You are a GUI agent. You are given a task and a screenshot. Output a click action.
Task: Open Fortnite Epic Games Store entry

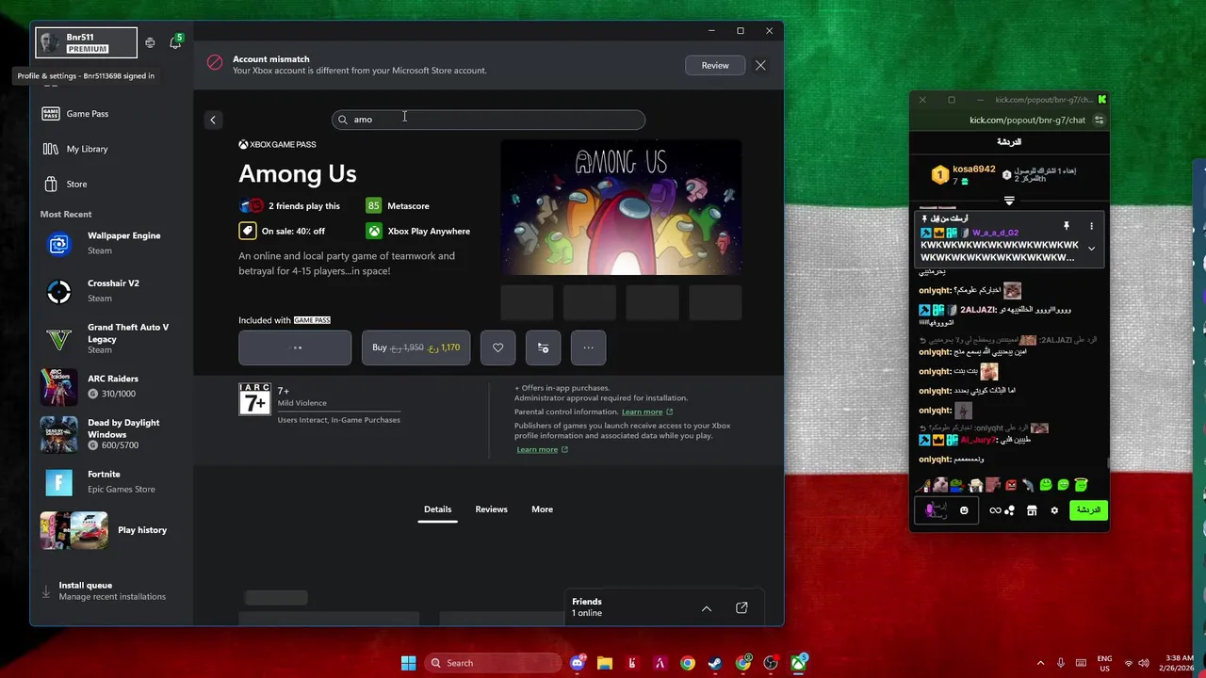click(x=113, y=482)
